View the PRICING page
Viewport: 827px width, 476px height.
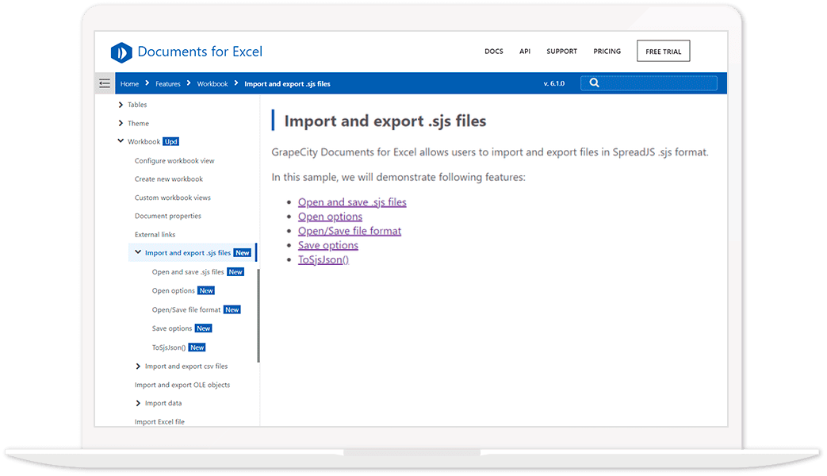[607, 51]
